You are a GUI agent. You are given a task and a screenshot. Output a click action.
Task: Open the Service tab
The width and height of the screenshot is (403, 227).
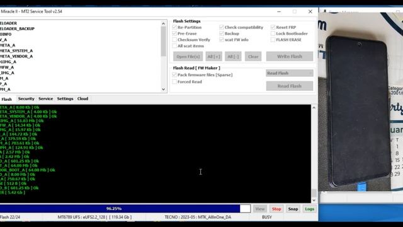pyautogui.click(x=46, y=98)
